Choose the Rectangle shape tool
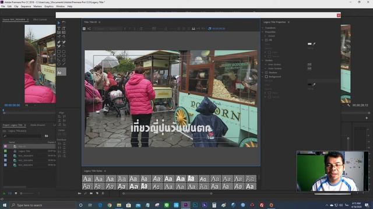 coord(59,52)
